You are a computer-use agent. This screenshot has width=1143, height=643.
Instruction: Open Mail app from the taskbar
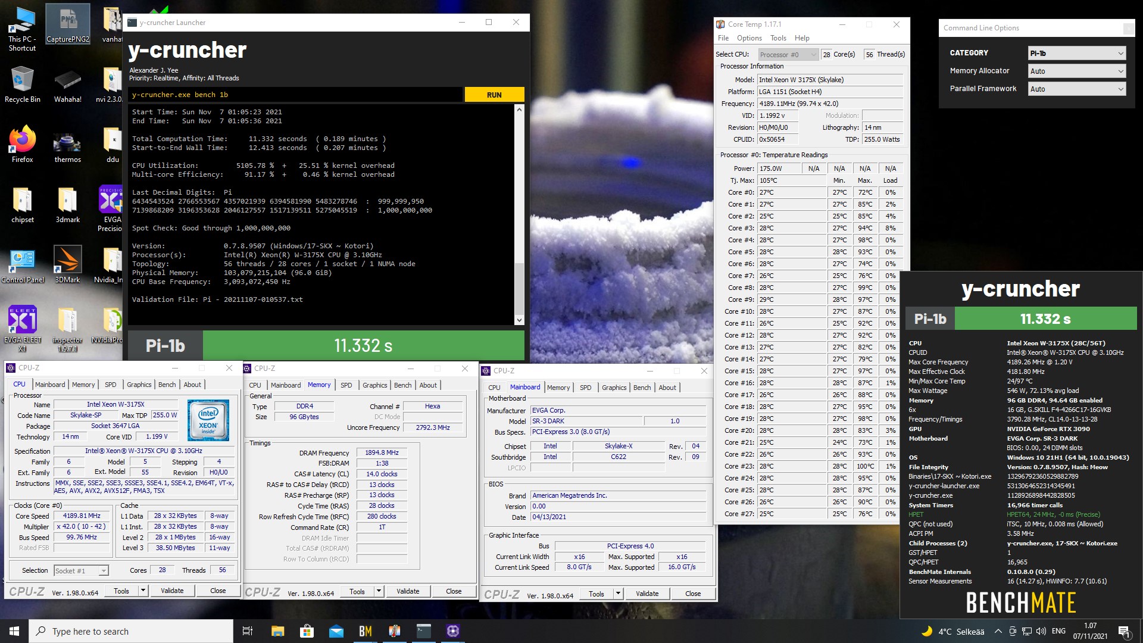point(336,631)
